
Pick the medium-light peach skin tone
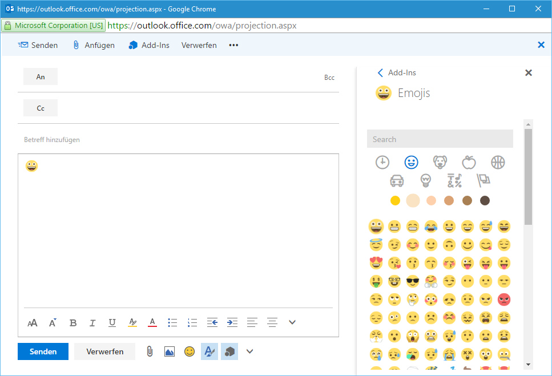[x=431, y=200]
